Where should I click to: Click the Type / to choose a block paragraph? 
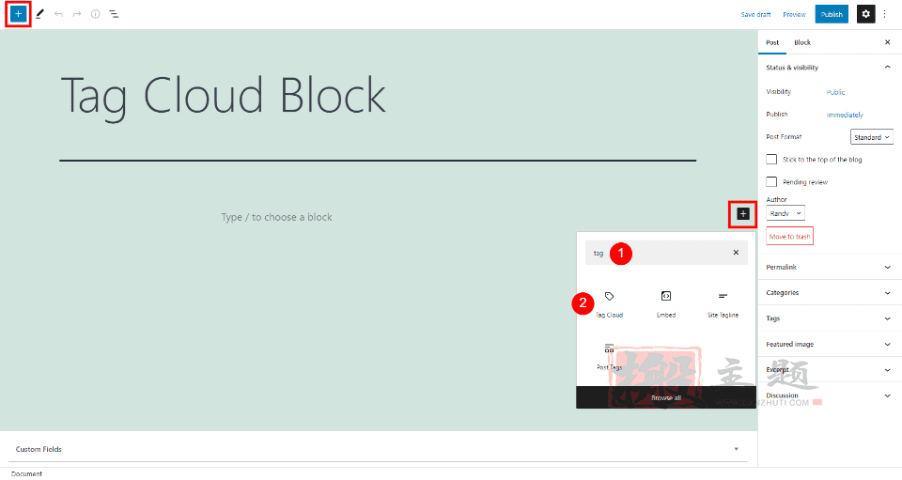point(276,217)
